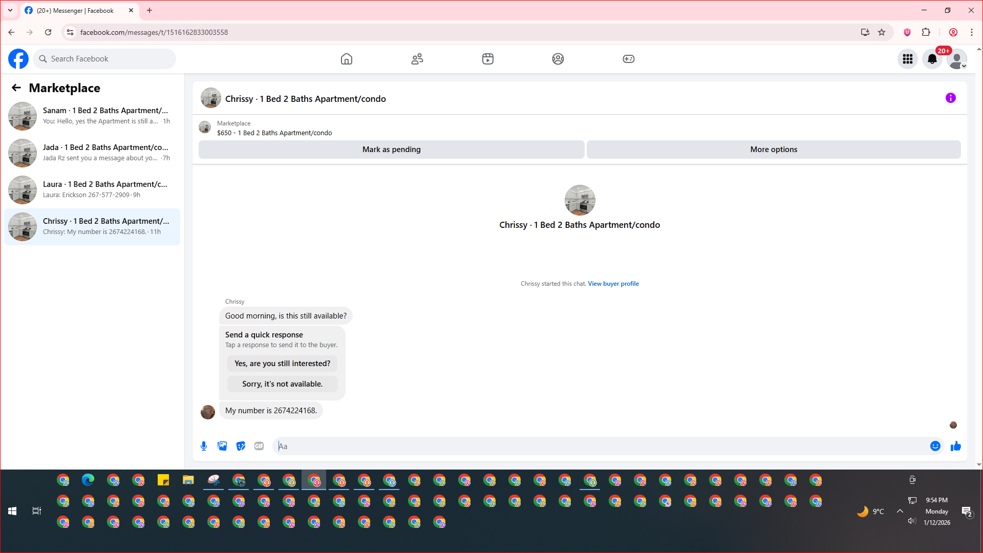Image resolution: width=983 pixels, height=553 pixels.
Task: Click Mark as pending button
Action: pos(391,150)
